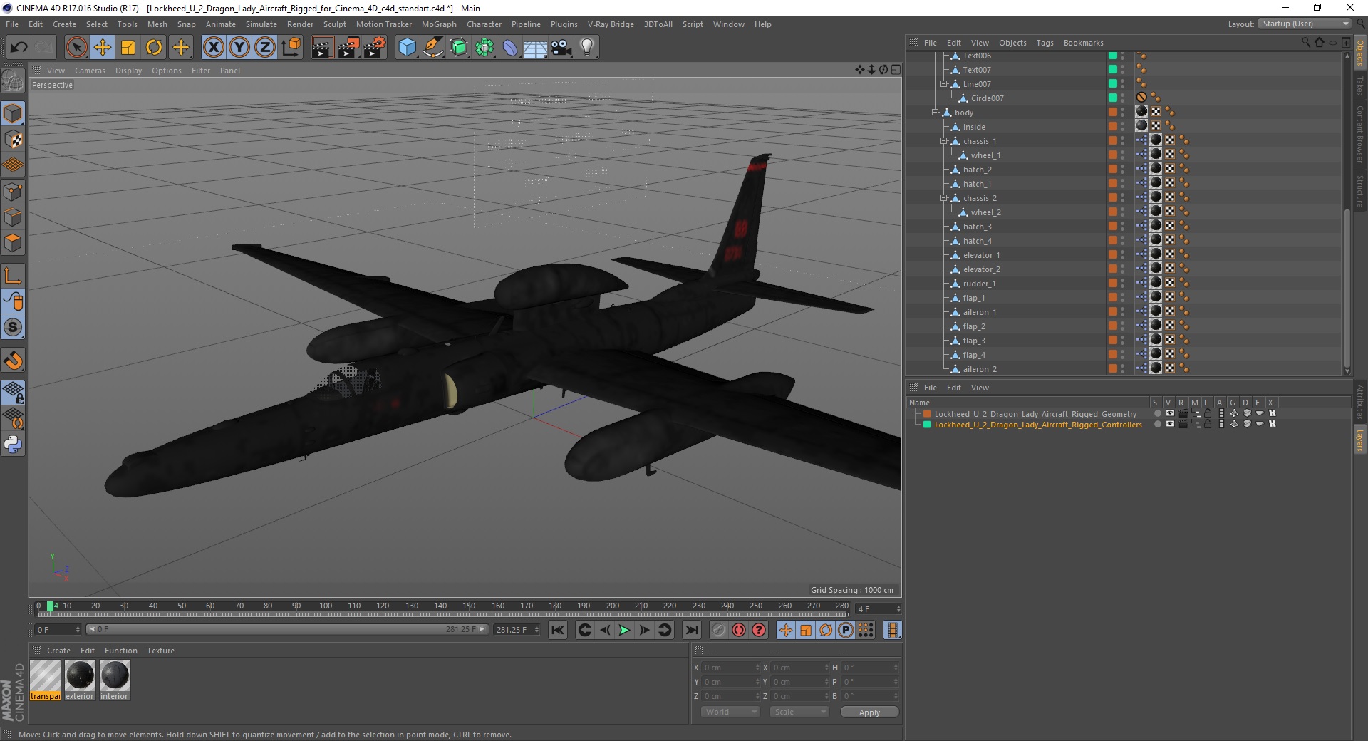
Task: Select the rudder_1 object
Action: click(979, 284)
